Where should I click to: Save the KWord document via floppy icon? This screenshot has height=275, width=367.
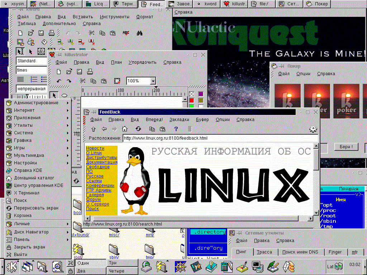pyautogui.click(x=41, y=33)
